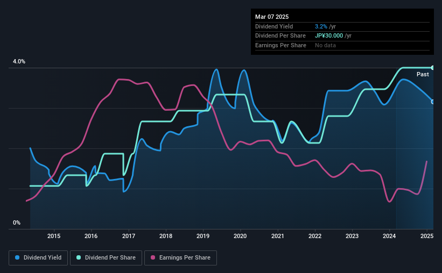The image size is (442, 273).
Task: Click the 2021 x-axis label
Action: [278, 236]
